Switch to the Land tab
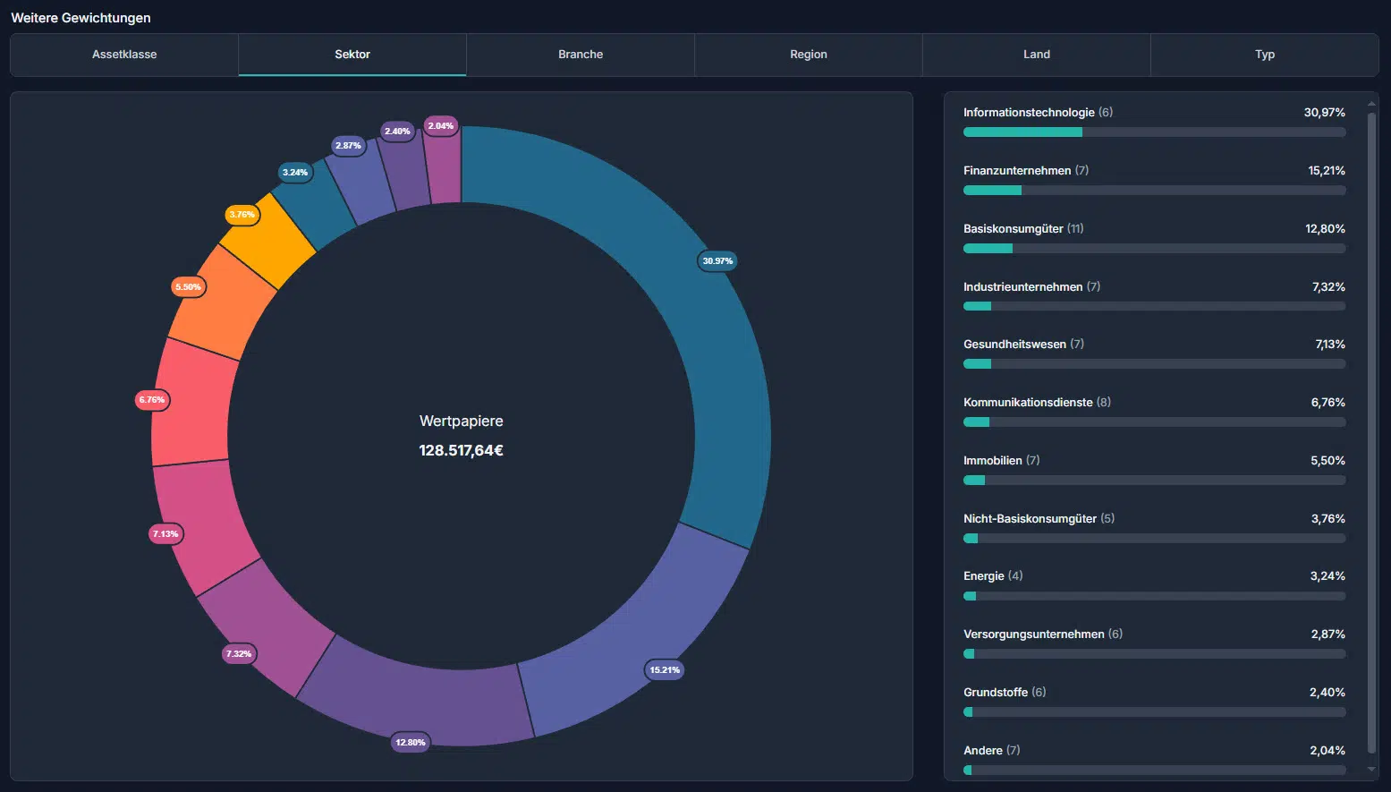Viewport: 1391px width, 792px height. (x=1036, y=55)
